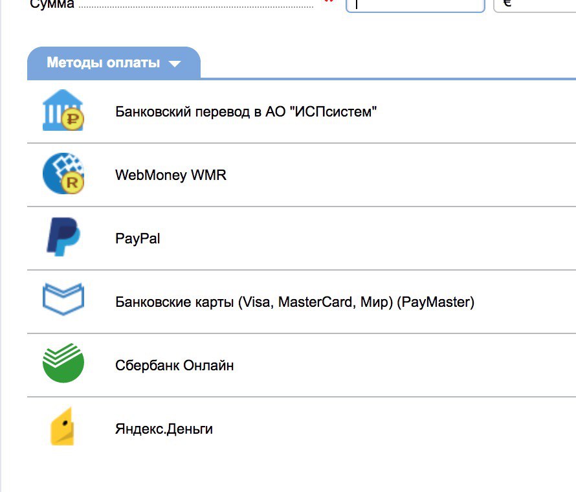Screen dimensions: 576x492
Task: Pick Яндекс.Деньги payment option
Action: 164,429
